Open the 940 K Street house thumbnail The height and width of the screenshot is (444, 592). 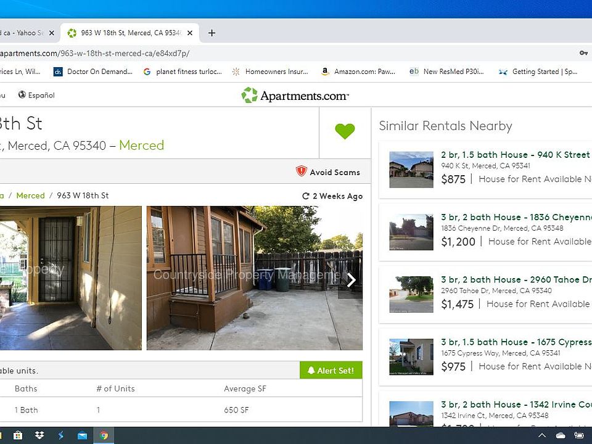pyautogui.click(x=411, y=170)
